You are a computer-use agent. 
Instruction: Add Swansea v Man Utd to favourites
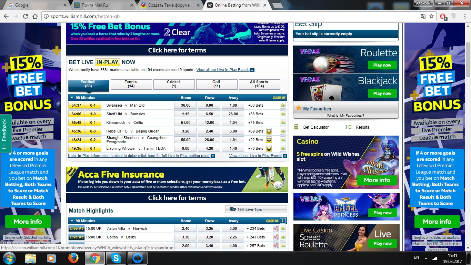coord(283,105)
